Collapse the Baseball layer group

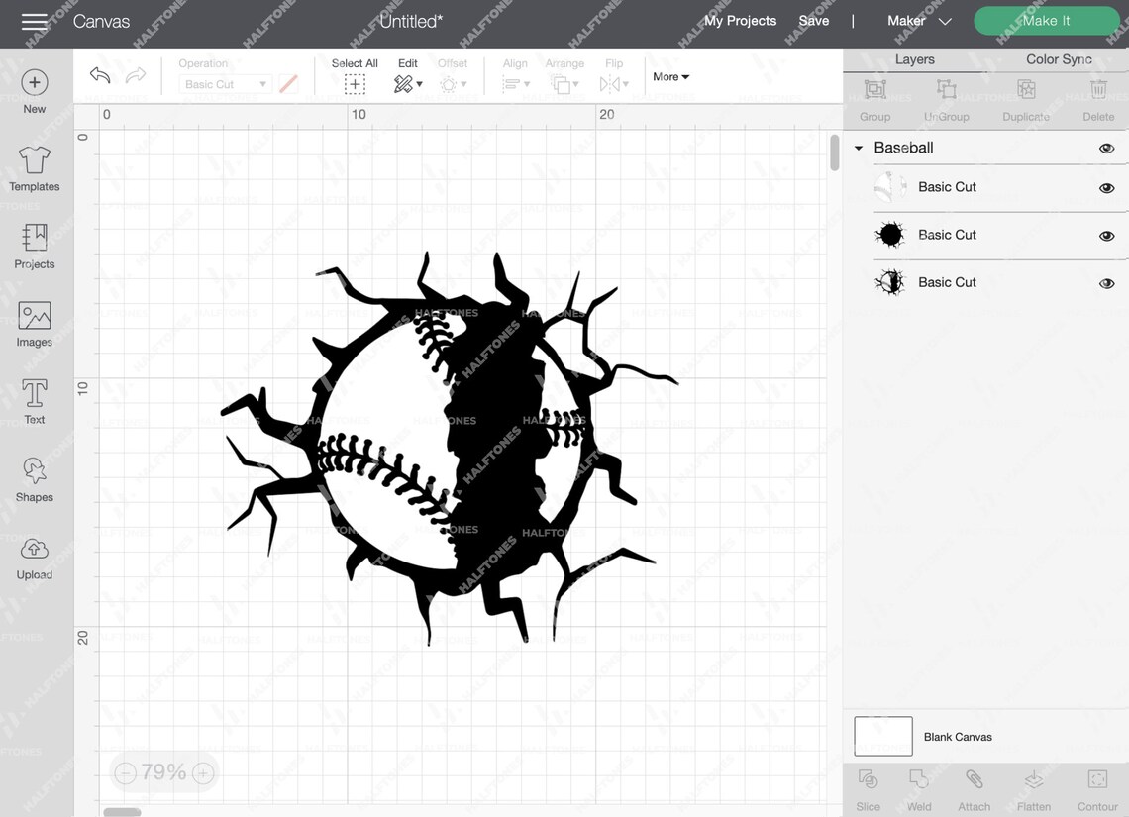[x=858, y=148]
